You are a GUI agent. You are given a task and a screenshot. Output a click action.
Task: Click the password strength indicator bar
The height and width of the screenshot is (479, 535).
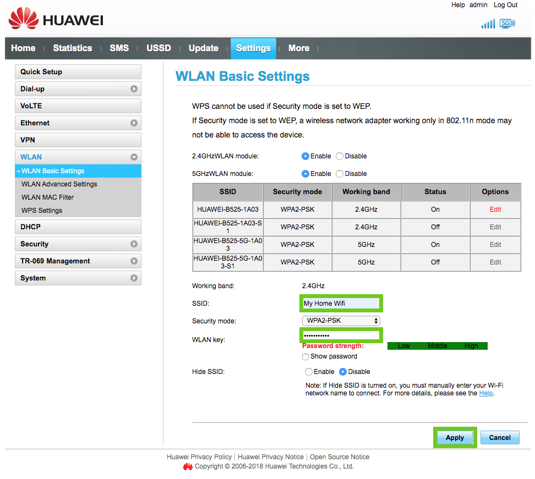click(x=437, y=346)
